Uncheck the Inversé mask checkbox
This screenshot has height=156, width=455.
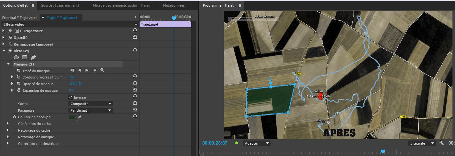[x=71, y=97]
